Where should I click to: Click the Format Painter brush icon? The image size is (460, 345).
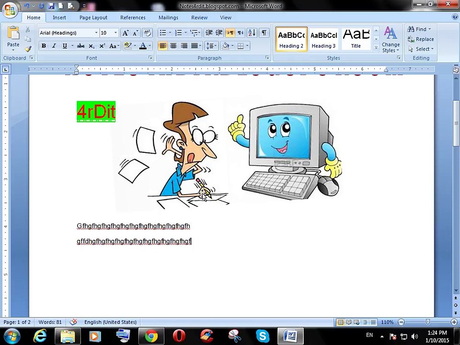28,49
